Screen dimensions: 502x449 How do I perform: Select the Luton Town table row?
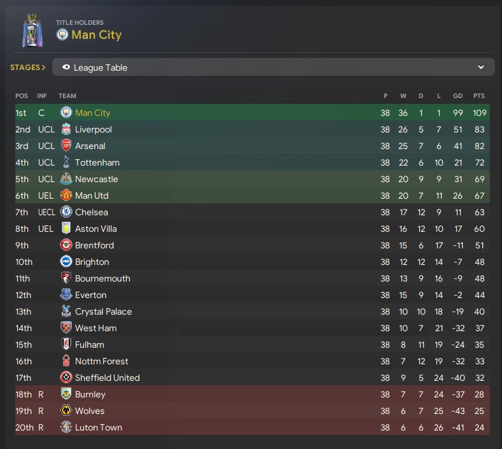[254, 427]
